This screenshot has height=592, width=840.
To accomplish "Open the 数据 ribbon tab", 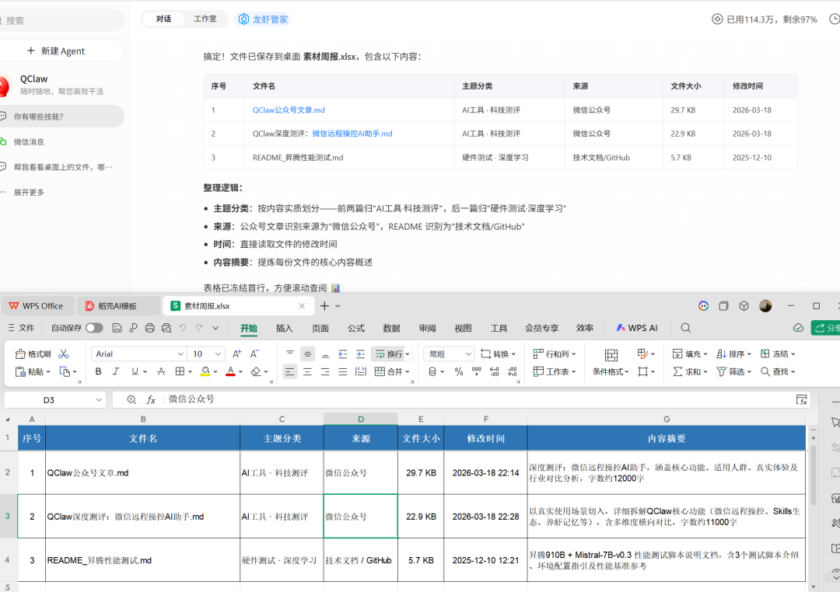I will 391,328.
